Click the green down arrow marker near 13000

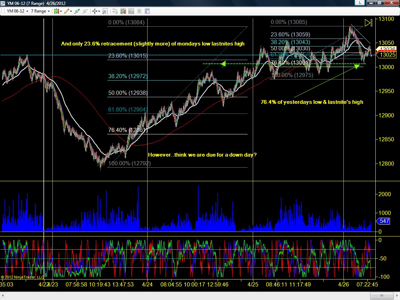(357, 67)
